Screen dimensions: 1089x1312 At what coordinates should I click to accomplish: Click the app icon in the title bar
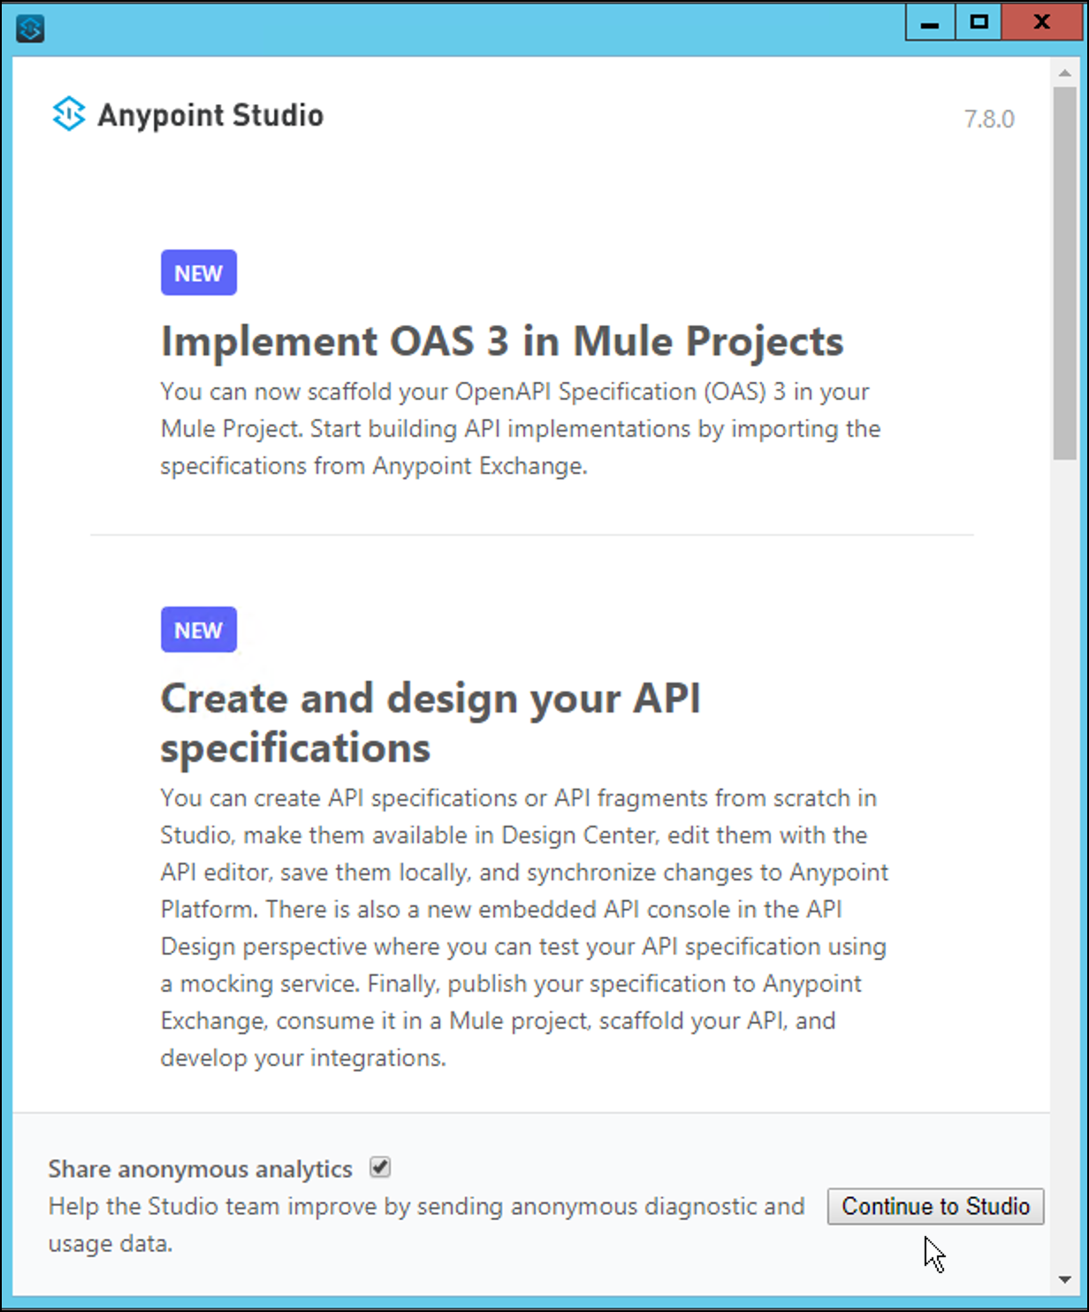30,28
